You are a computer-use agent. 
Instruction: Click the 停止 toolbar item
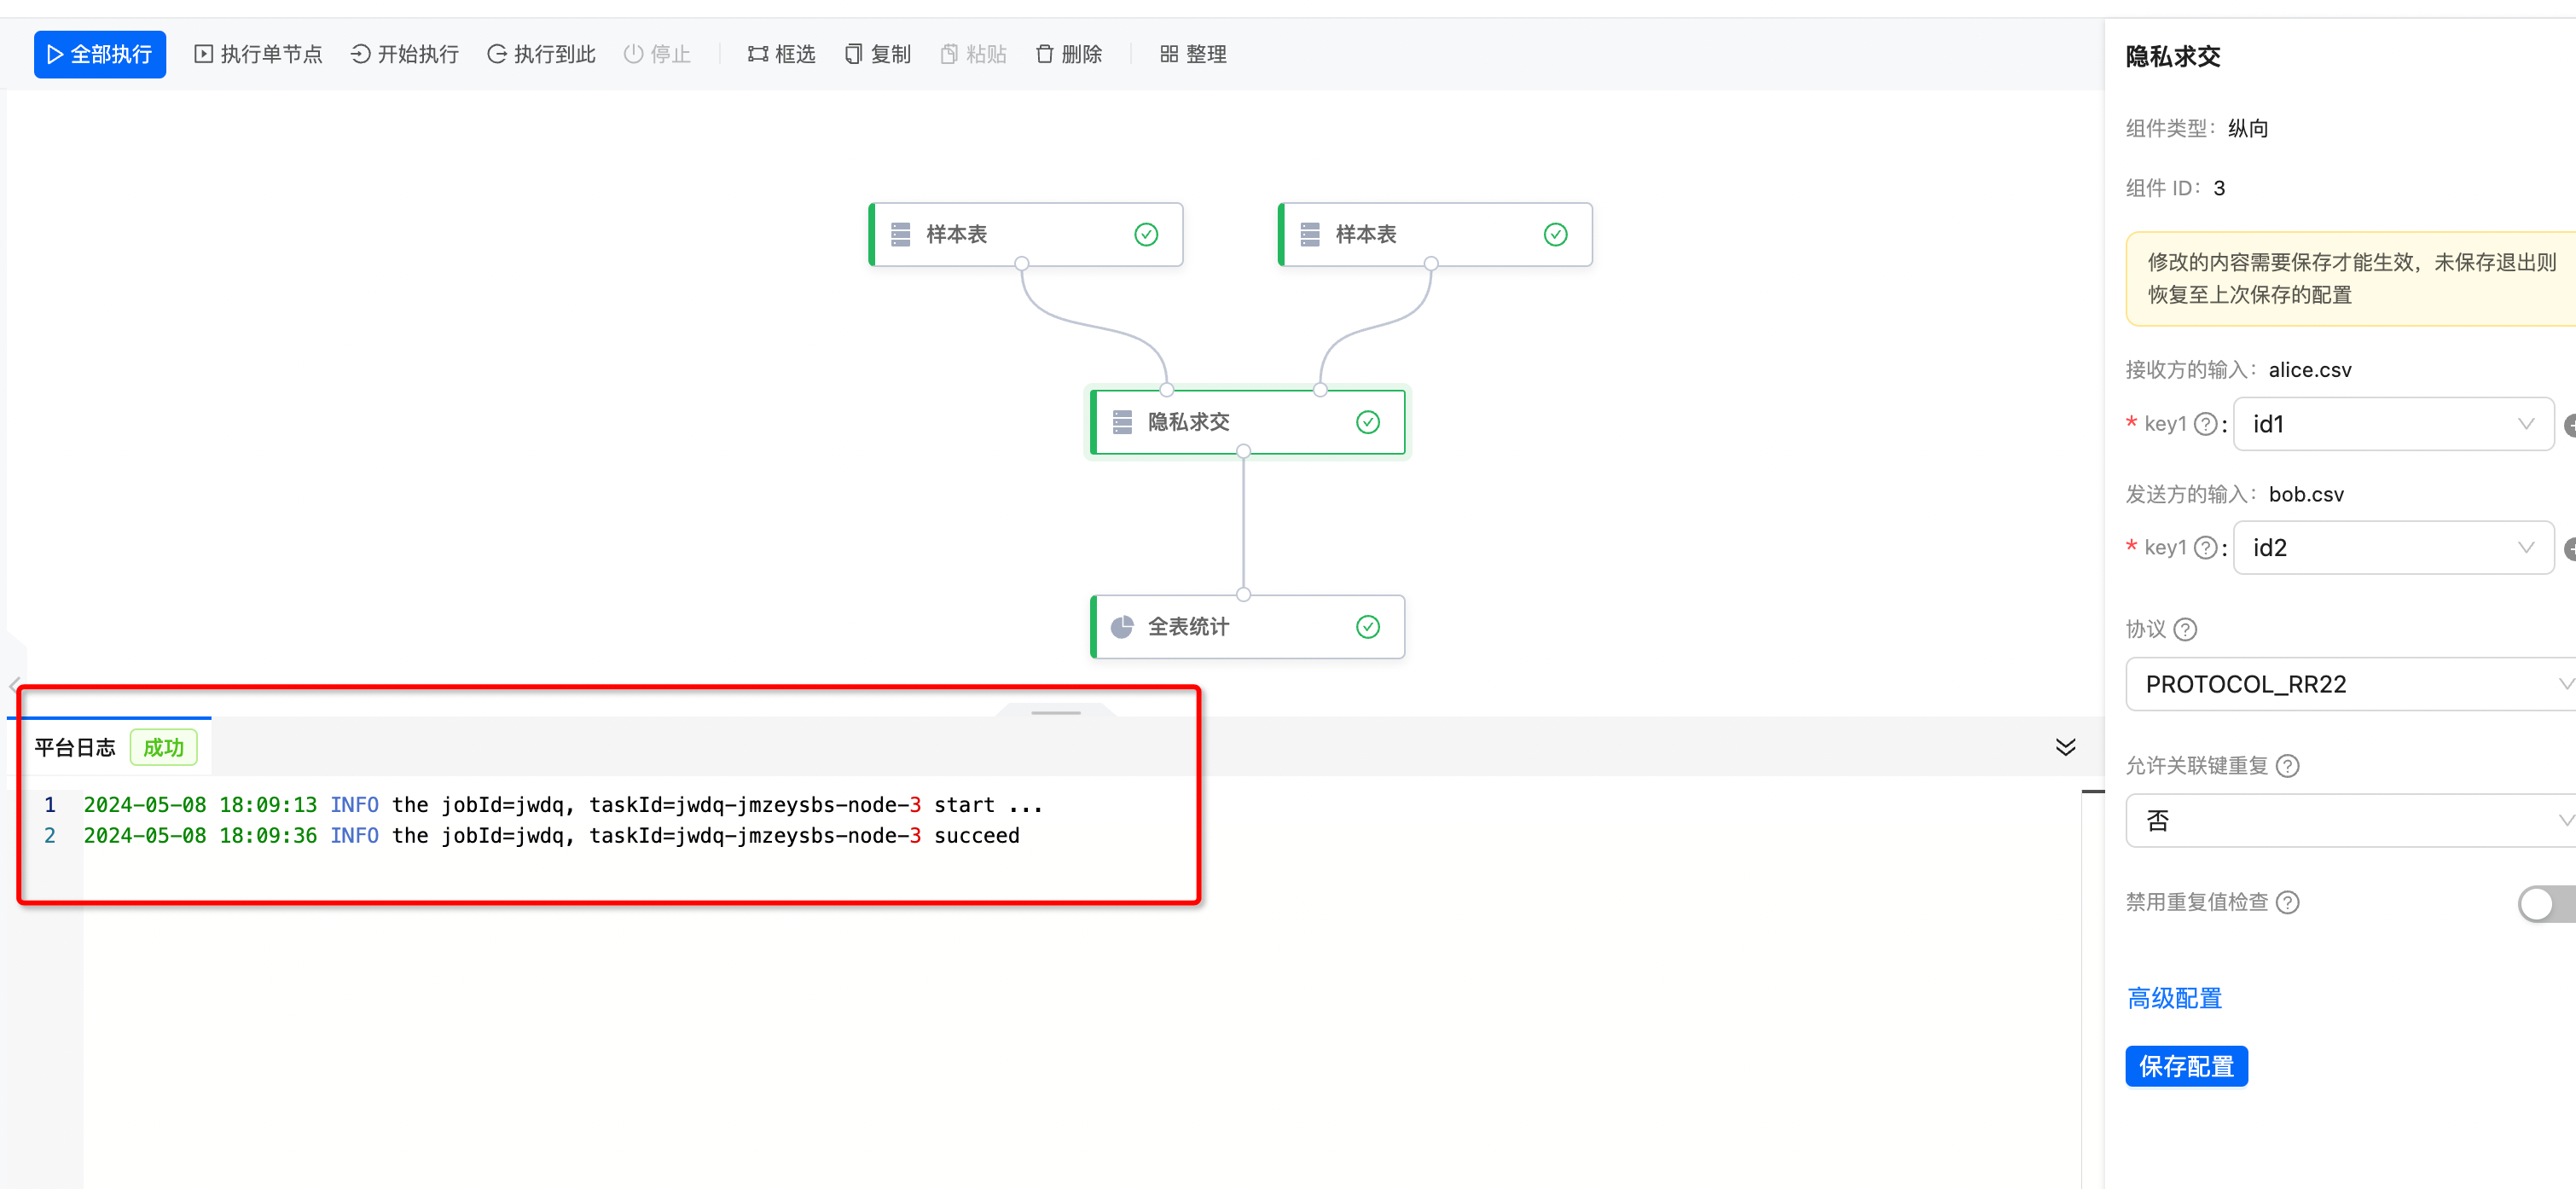(x=657, y=54)
